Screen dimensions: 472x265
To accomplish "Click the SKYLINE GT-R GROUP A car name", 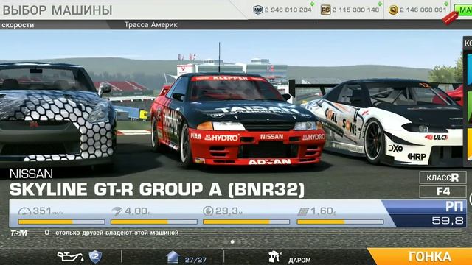I will (157, 190).
